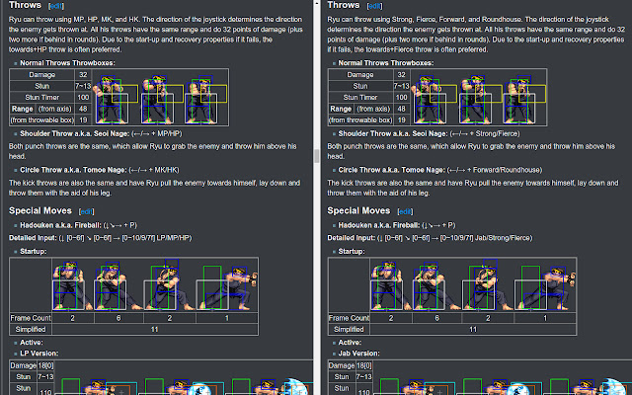Click Hadouken startup sprite above Frame Count 6, right pane
The image size is (632, 395).
pyautogui.click(x=436, y=285)
